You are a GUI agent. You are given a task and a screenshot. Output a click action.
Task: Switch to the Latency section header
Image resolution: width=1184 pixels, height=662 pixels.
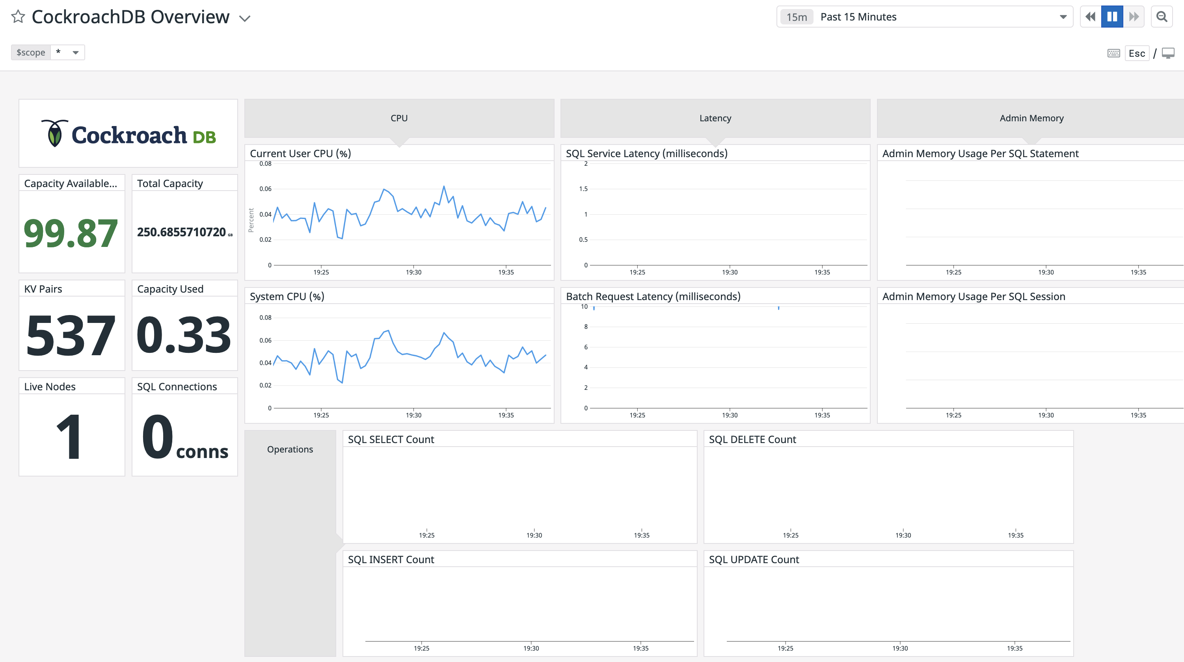(715, 118)
